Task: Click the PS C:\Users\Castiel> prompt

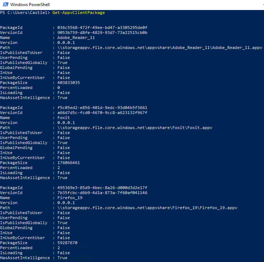Action: point(25,13)
